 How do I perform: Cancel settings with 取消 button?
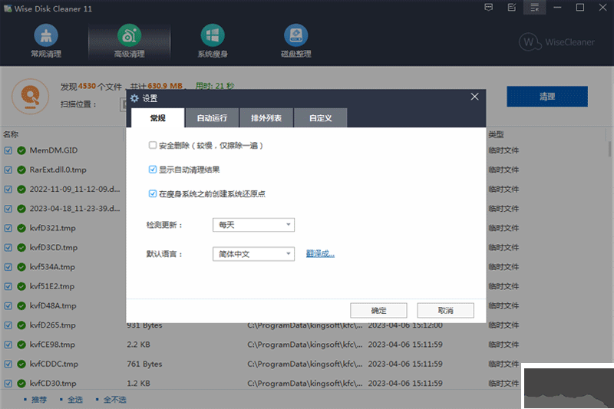[446, 310]
